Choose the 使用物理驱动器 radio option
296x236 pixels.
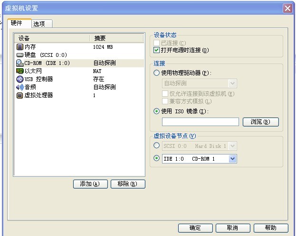pos(157,73)
